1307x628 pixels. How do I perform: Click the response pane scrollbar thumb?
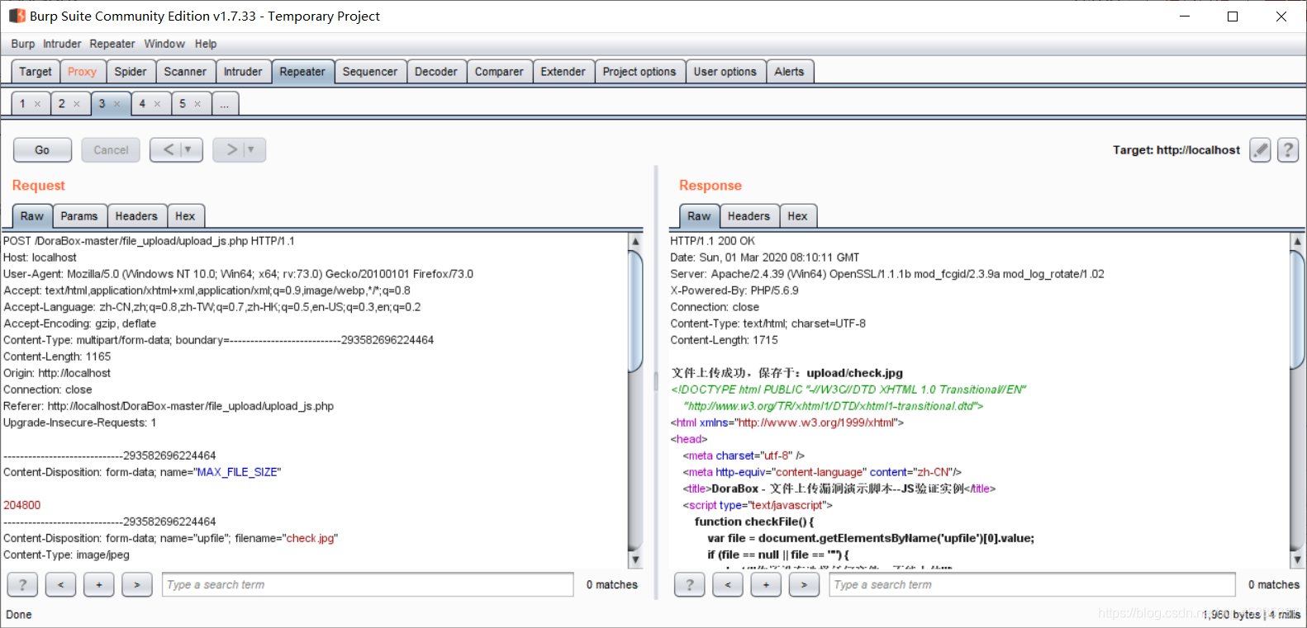[1297, 309]
